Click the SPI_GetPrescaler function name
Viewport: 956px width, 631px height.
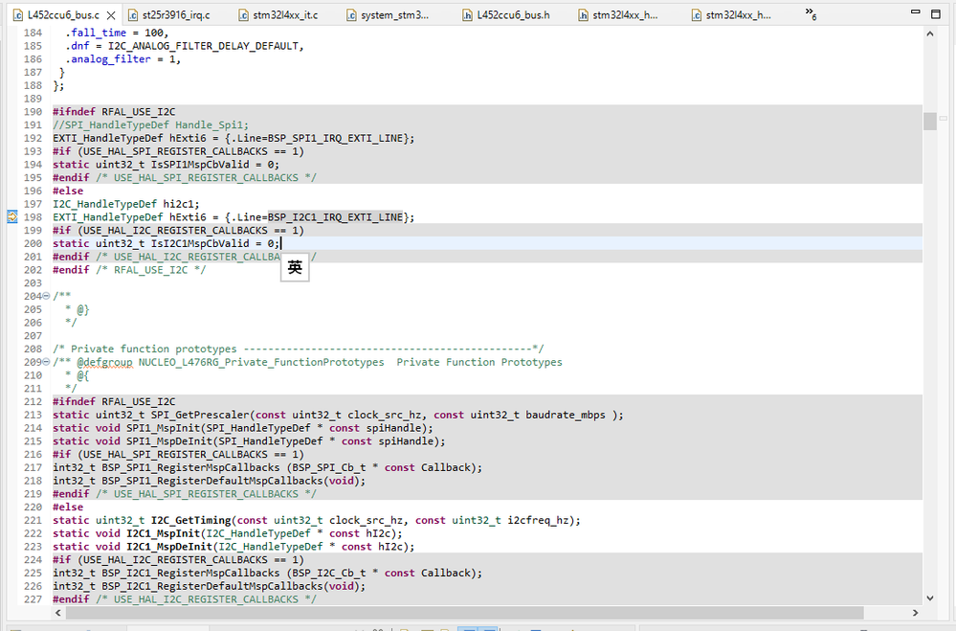[x=200, y=415]
